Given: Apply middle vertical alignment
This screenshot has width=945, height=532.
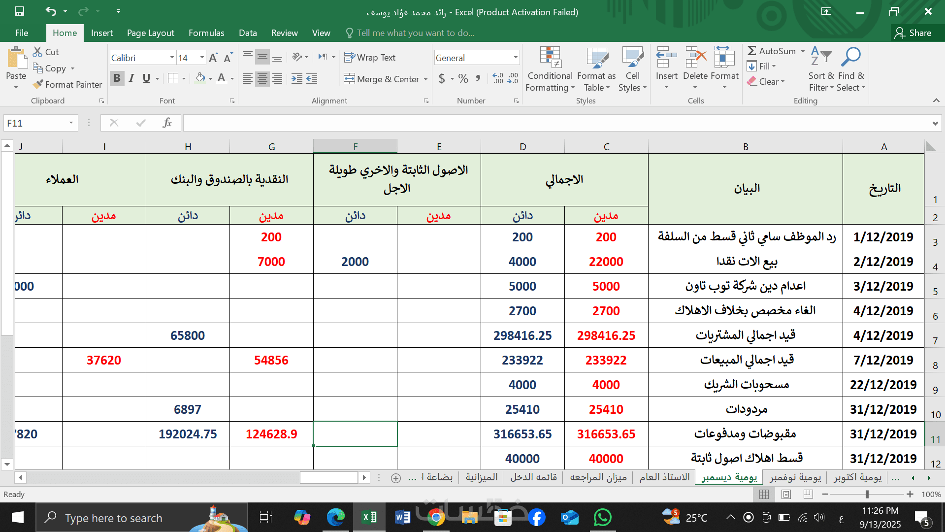Looking at the screenshot, I should pyautogui.click(x=262, y=58).
